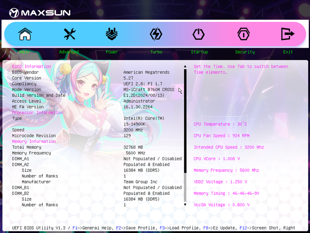Click the BIOS Vendor row label

25,72
